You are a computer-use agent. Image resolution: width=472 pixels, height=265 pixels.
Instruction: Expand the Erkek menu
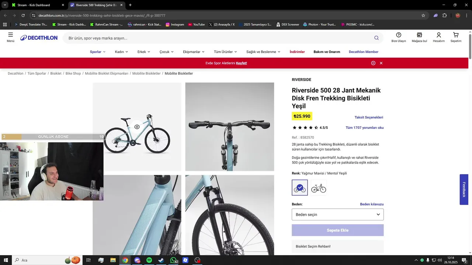click(x=144, y=52)
